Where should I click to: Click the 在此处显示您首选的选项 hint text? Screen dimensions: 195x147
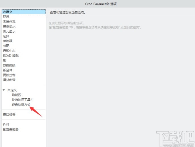tap(66, 23)
